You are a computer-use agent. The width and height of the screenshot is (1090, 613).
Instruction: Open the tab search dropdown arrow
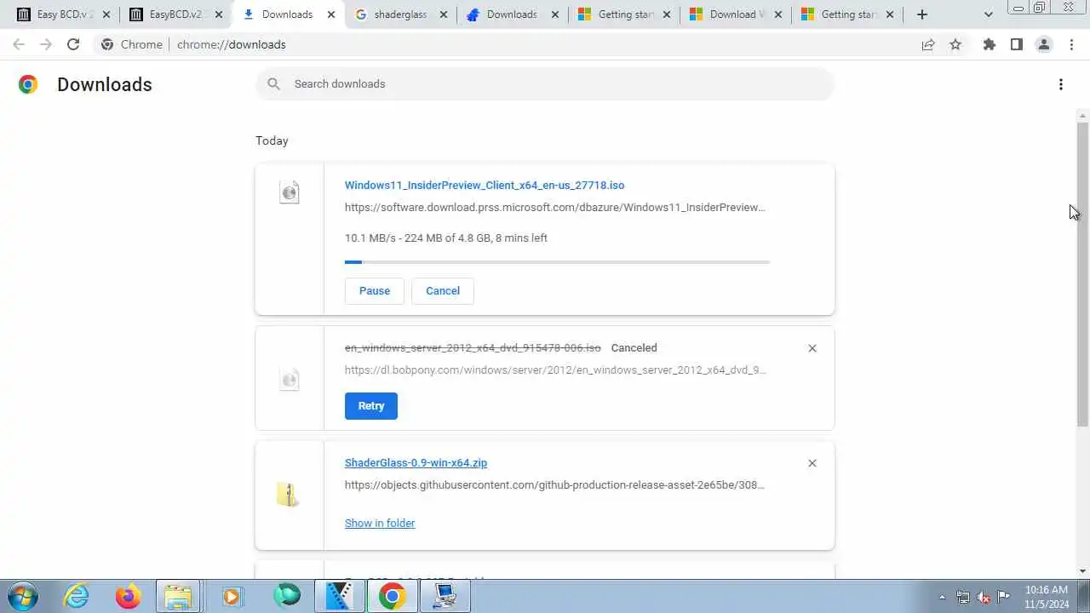pos(989,14)
